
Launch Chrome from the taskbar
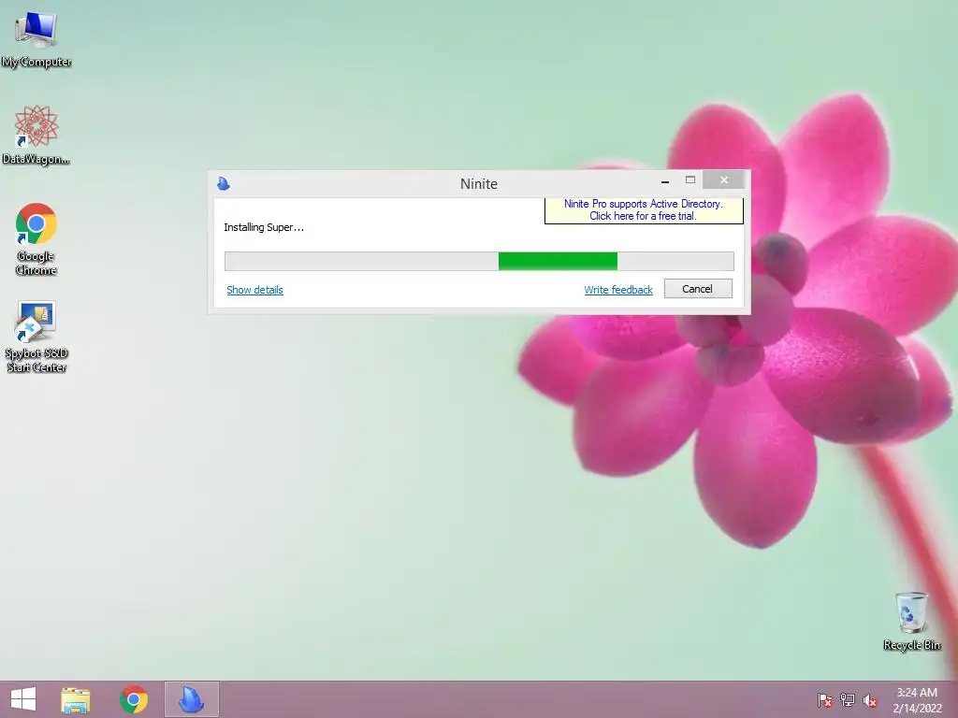(134, 699)
